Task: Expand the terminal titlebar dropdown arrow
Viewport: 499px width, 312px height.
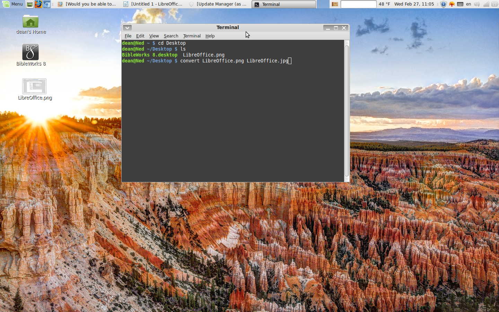Action: point(127,27)
